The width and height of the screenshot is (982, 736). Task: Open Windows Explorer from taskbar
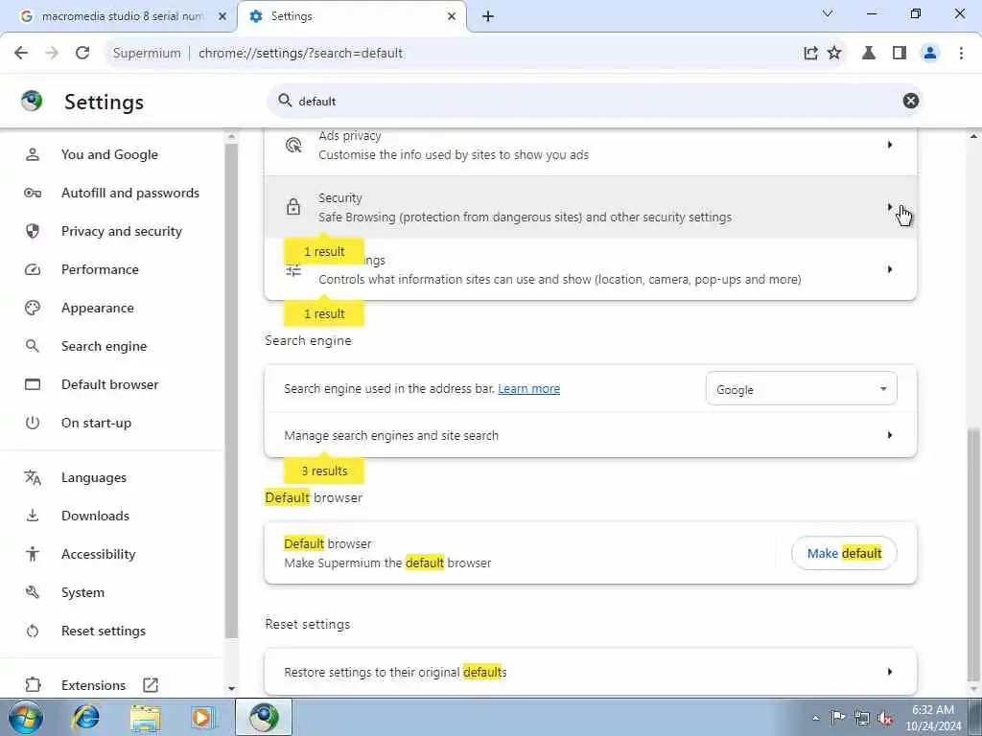146,717
